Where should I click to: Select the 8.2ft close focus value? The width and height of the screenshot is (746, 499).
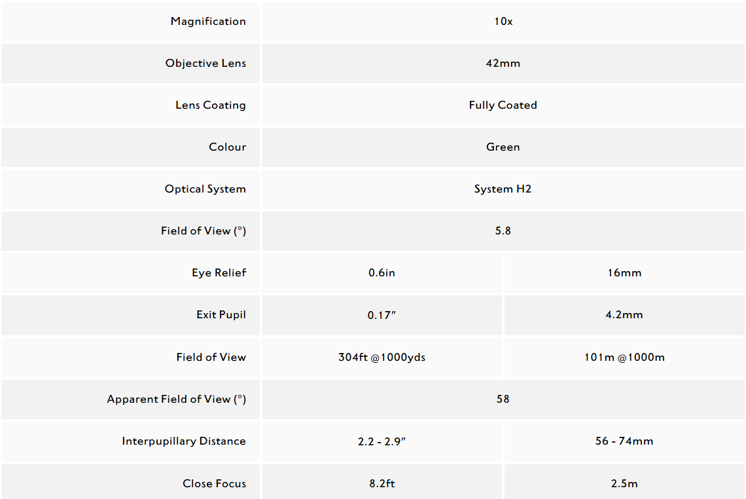pos(382,484)
